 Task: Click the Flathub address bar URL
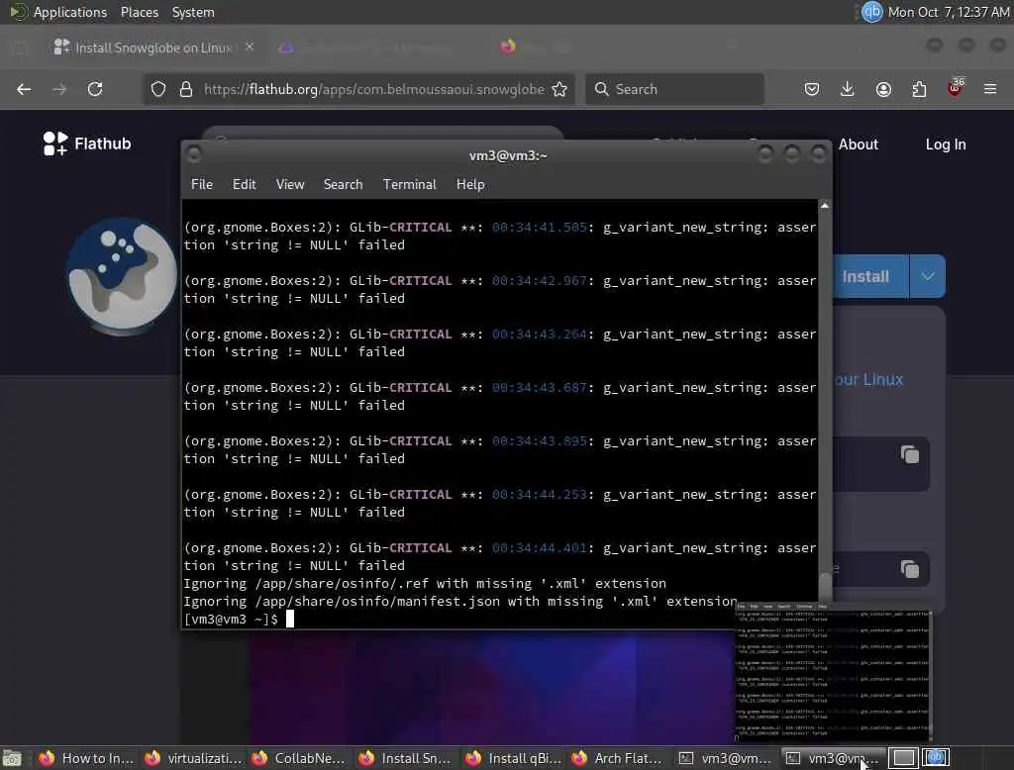coord(373,89)
